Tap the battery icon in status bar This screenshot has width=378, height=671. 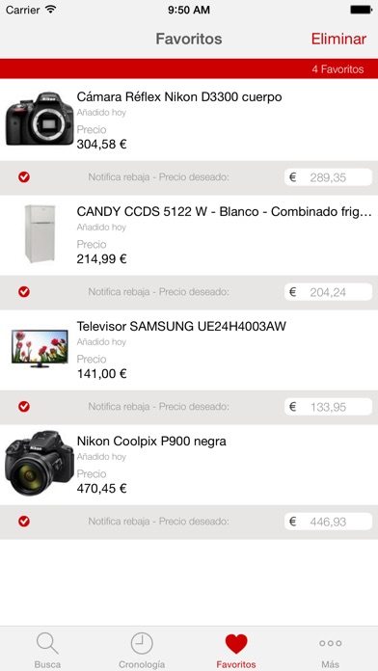pos(361,10)
